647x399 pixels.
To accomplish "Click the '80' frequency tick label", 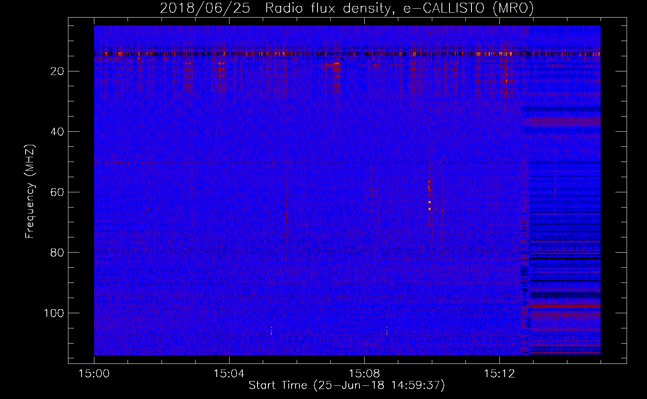I will click(x=58, y=253).
